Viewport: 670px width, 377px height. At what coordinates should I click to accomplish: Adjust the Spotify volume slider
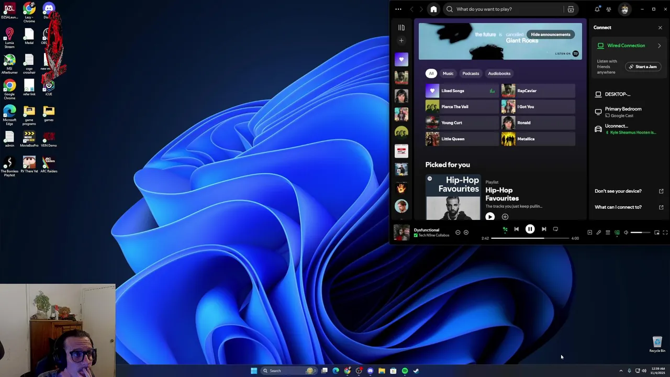640,232
